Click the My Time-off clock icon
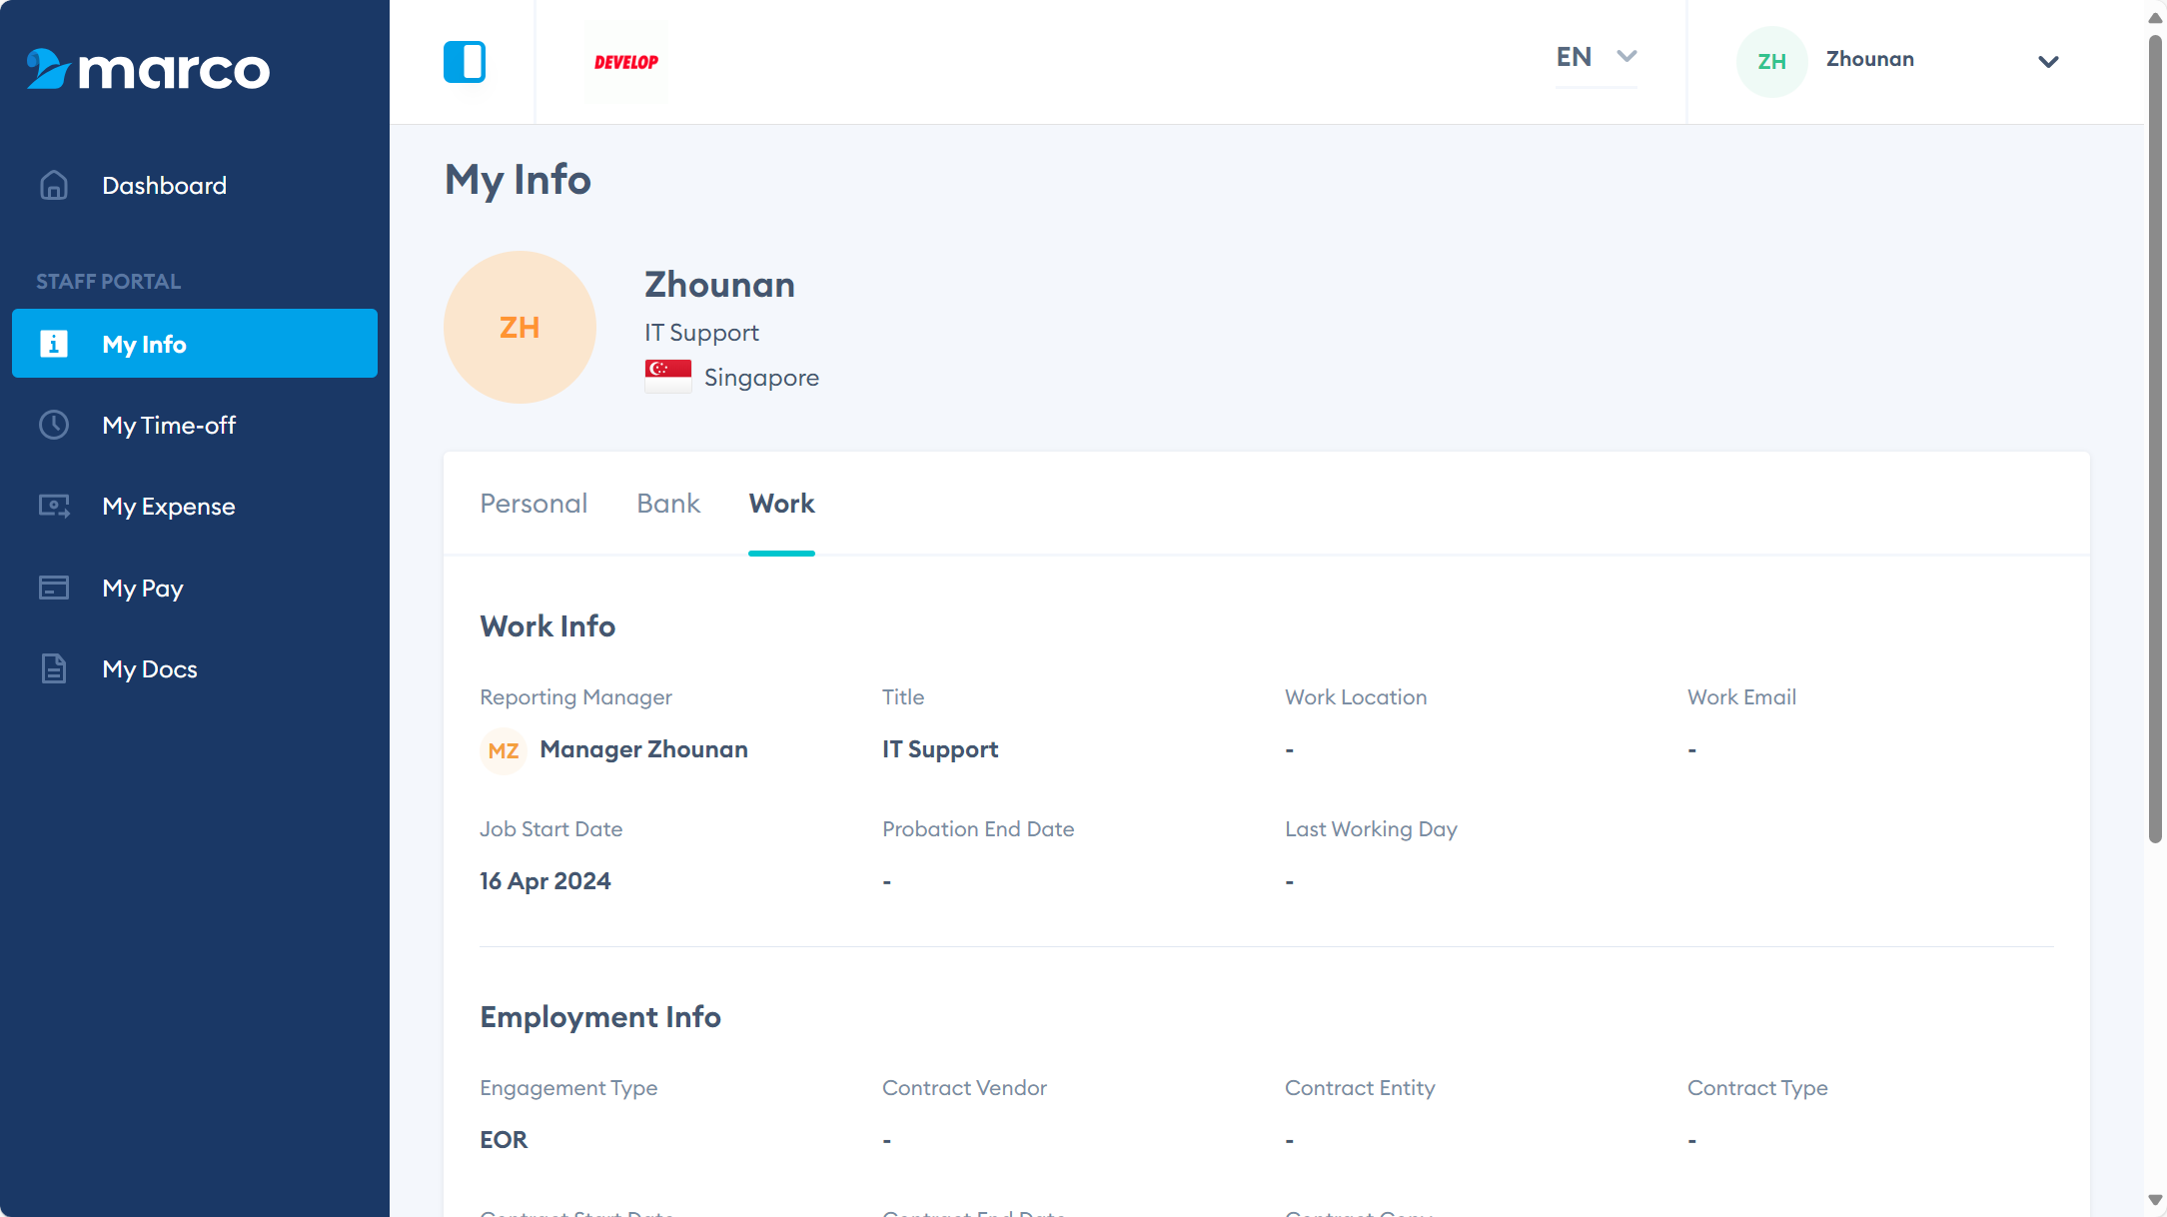Viewport: 2167px width, 1217px height. 54,426
